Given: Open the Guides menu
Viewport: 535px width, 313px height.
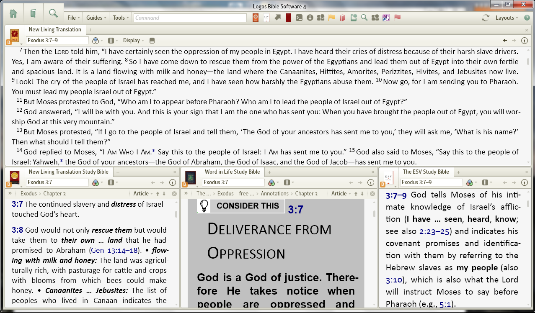Looking at the screenshot, I should click(96, 18).
